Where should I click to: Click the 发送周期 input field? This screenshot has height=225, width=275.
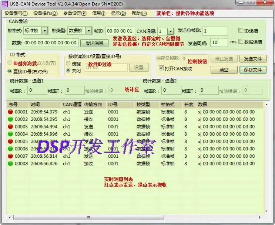[219, 42]
